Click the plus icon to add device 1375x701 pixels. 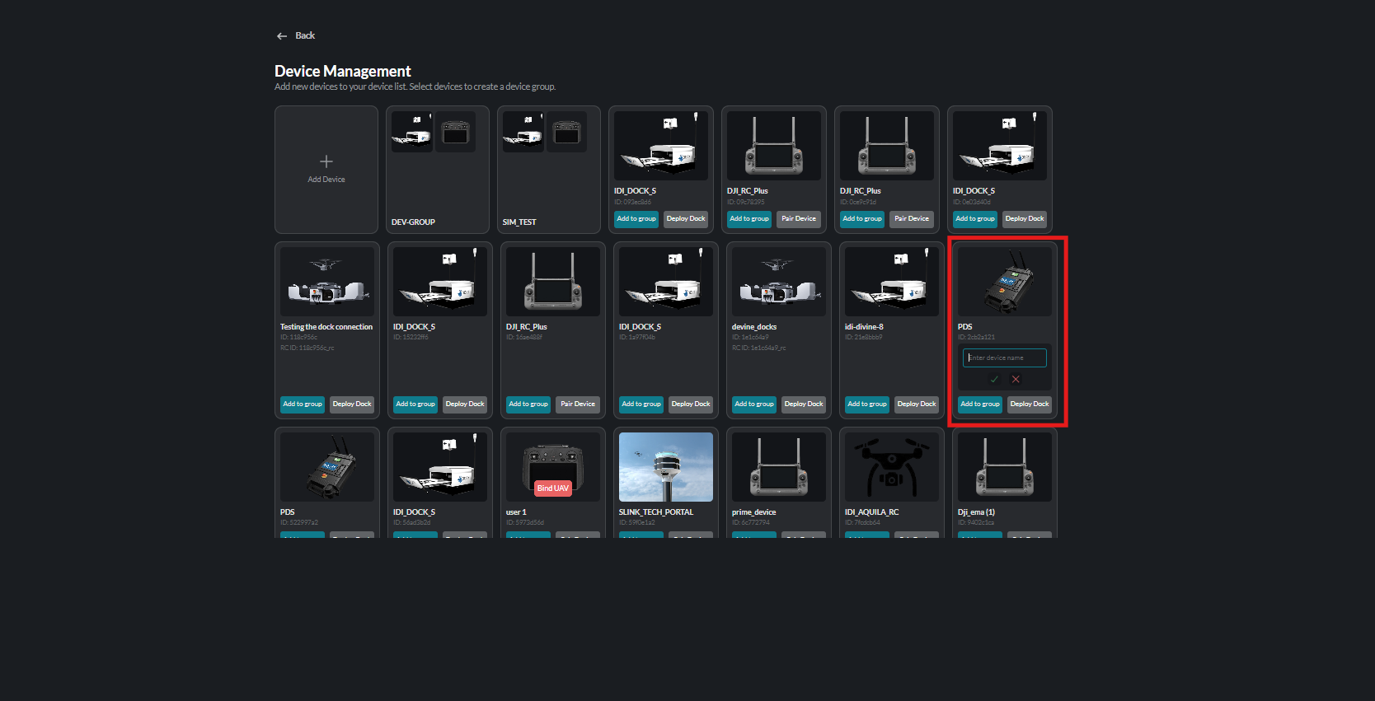click(326, 161)
